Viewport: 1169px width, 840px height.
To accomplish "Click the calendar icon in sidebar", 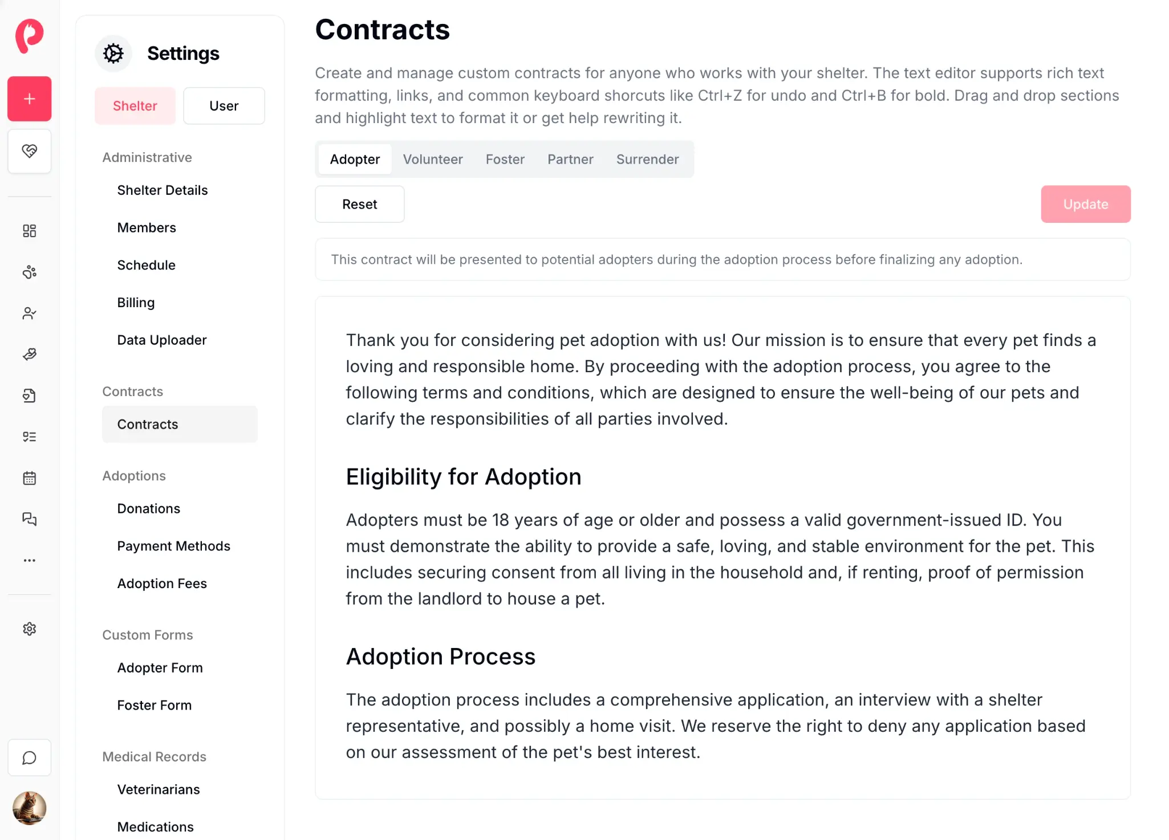I will point(30,478).
